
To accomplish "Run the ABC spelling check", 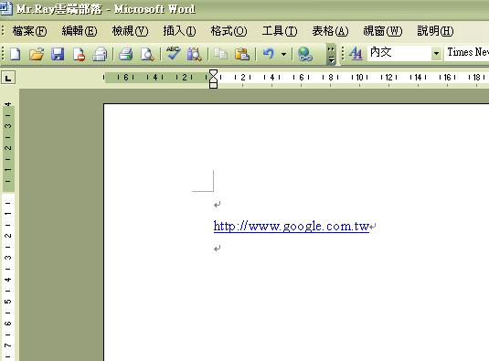I will [x=173, y=53].
